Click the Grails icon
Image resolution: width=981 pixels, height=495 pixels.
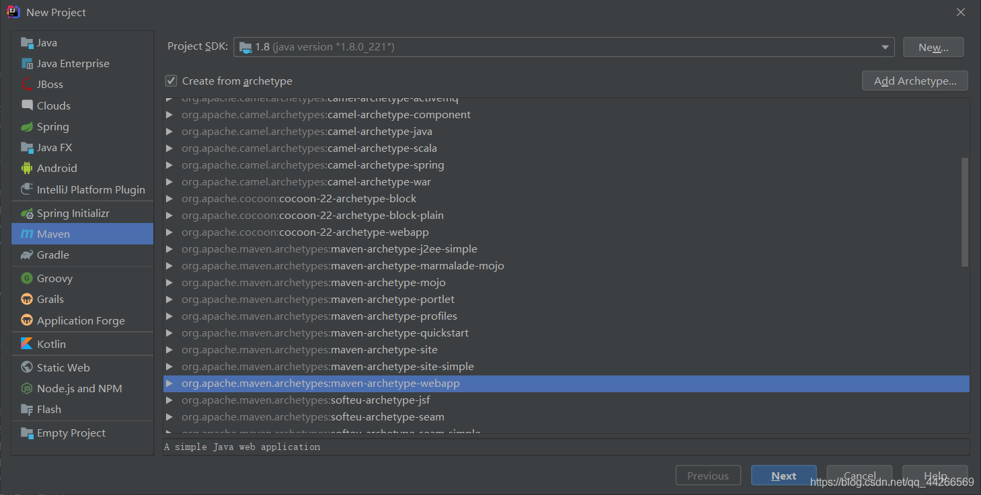pos(27,299)
